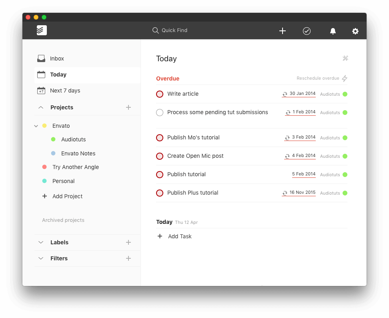Image resolution: width=389 pixels, height=318 pixels.
Task: Click the tools icon next to Today heading
Action: point(345,58)
